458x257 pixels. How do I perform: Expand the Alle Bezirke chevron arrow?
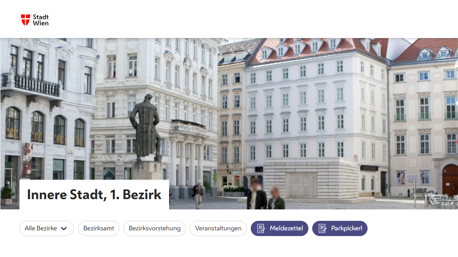[64, 228]
